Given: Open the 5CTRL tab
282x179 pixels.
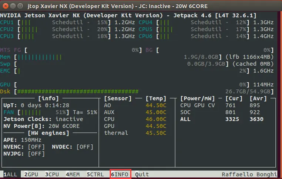Looking at the screenshot, I should pyautogui.click(x=95, y=174).
